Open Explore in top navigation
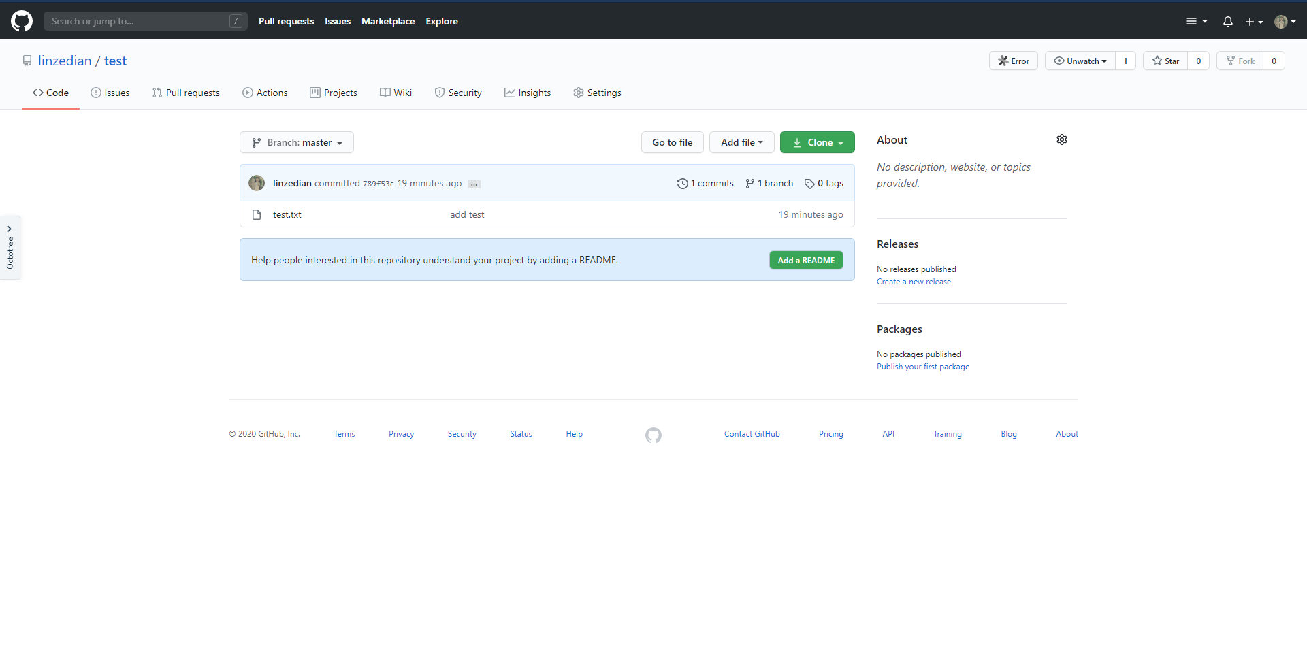This screenshot has height=647, width=1307. tap(442, 21)
